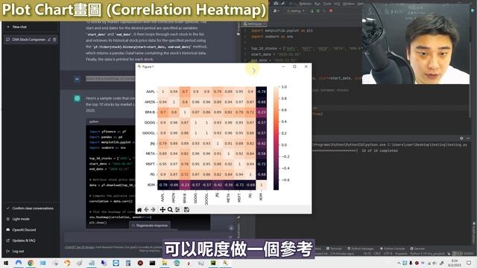Open the taskbar clock and date

click(x=455, y=263)
